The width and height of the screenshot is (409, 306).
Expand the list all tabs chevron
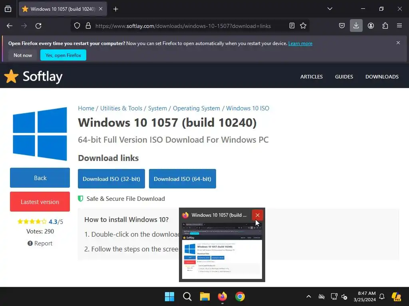pyautogui.click(x=330, y=9)
